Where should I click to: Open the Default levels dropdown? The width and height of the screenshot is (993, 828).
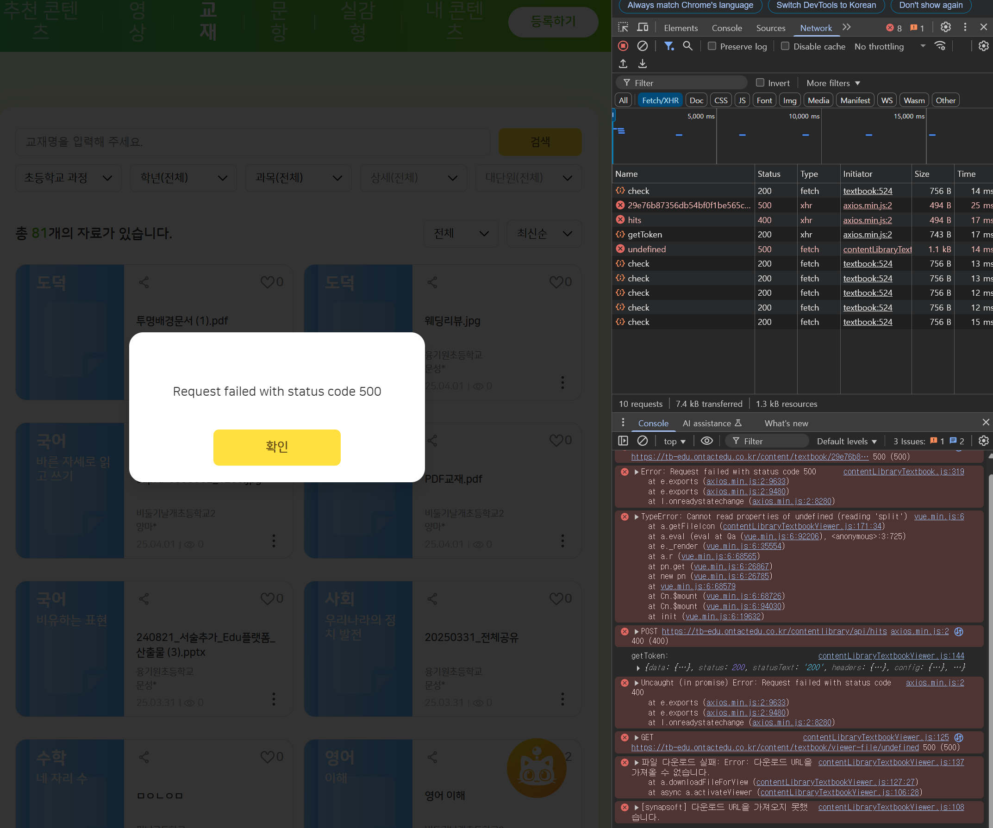point(846,441)
